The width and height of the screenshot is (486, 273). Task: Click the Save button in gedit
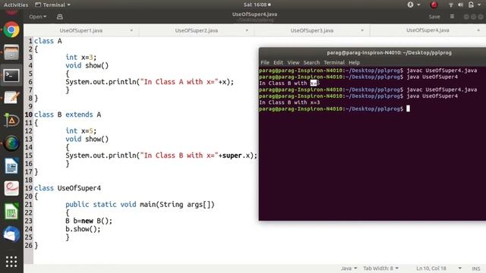point(434,17)
